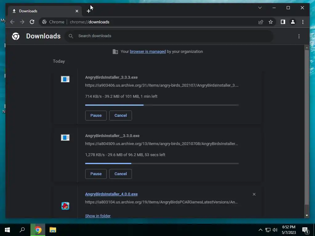Bookmark this tab with the star icon

(x=271, y=22)
